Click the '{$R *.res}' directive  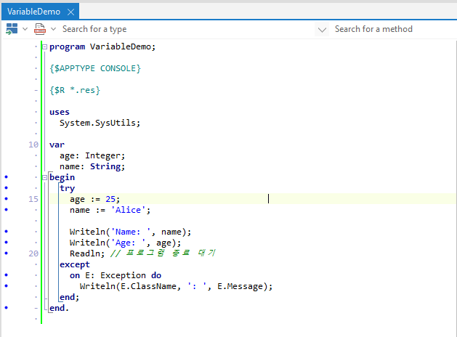click(x=75, y=90)
